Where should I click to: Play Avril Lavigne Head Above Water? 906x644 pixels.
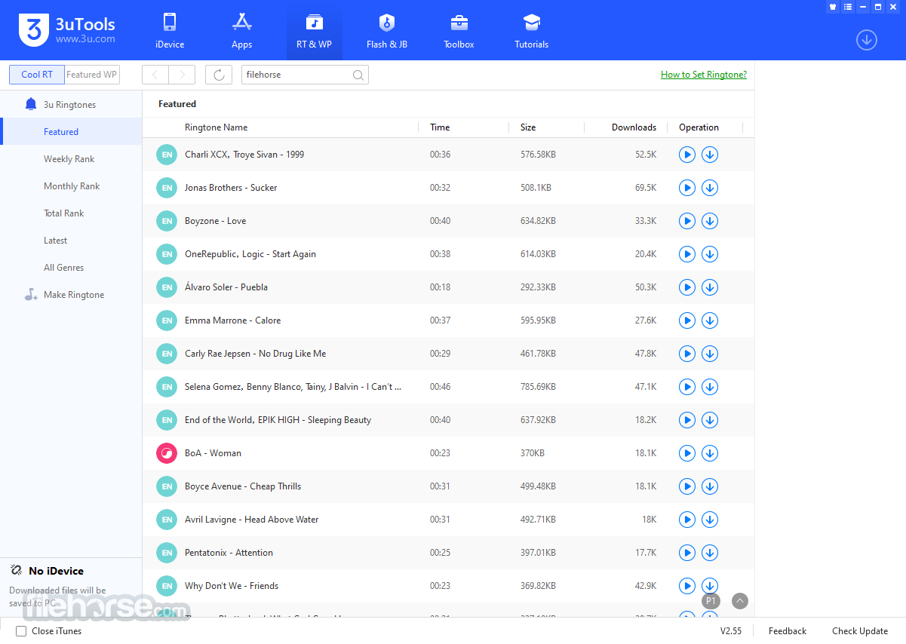[686, 520]
